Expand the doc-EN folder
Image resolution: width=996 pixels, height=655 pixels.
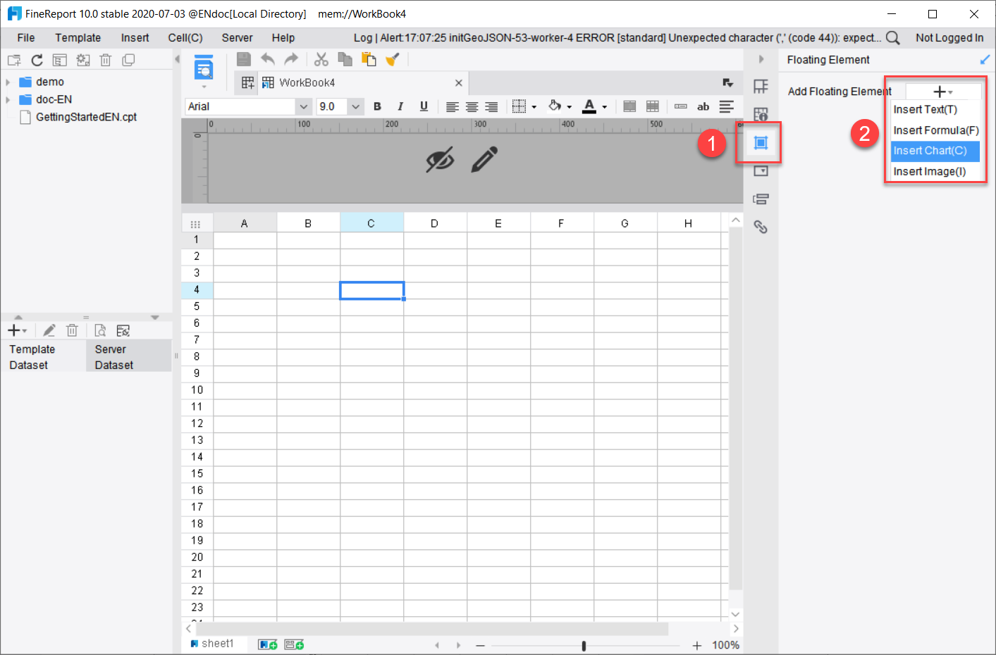point(8,100)
